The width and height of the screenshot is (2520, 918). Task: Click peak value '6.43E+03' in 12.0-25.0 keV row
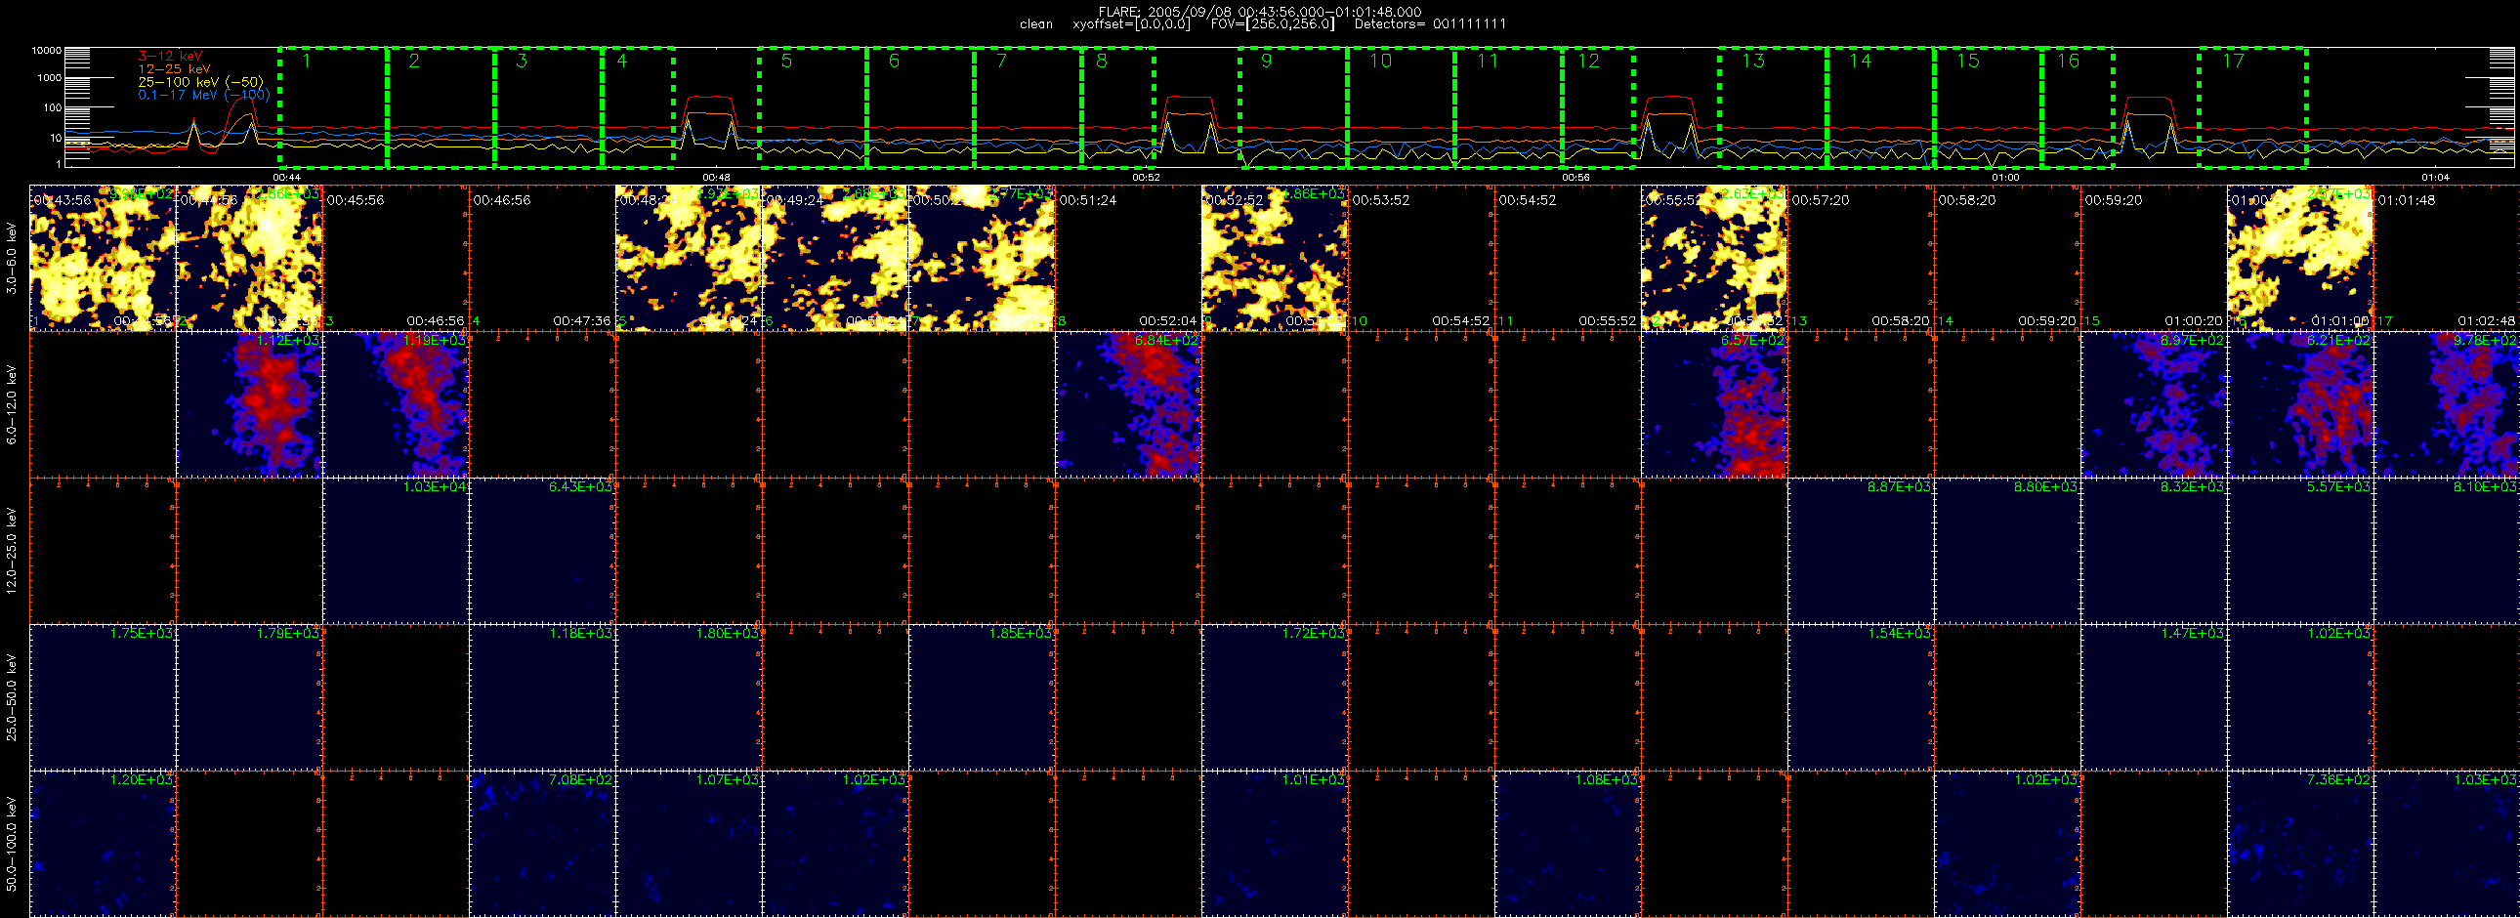581,487
